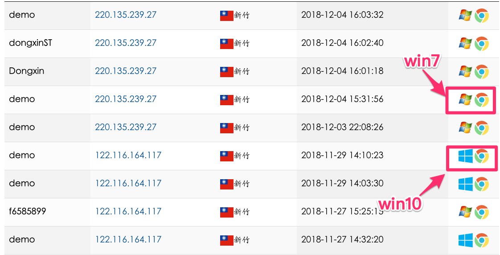Open the IP address link in the dongxinST row
500x255 pixels.
[126, 43]
